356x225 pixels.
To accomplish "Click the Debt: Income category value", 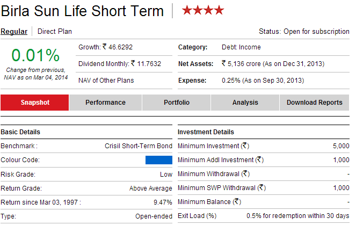I will coord(242,47).
